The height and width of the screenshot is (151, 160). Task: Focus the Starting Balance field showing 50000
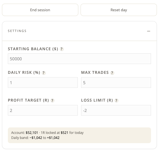[79, 59]
